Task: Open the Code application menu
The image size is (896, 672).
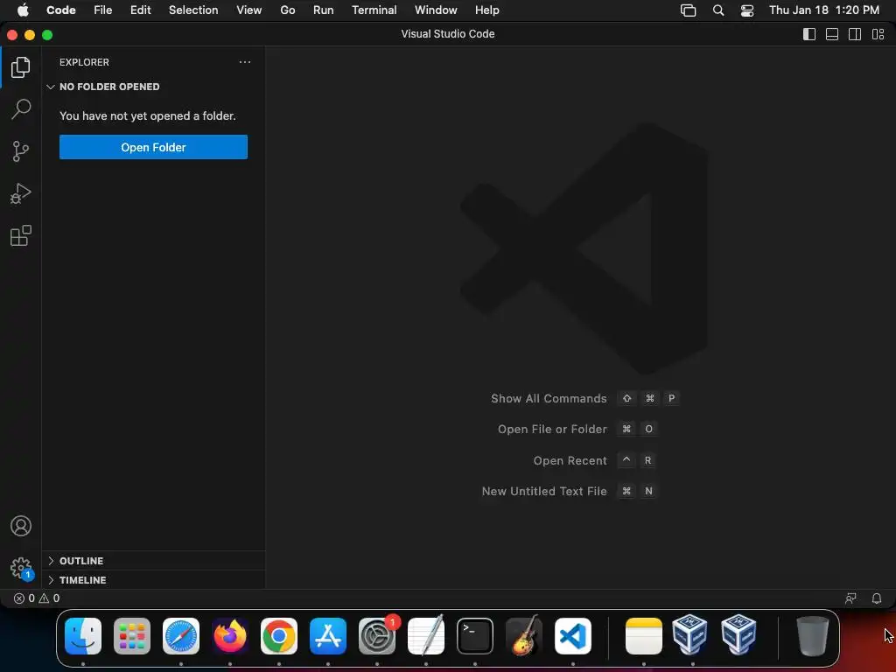Action: pos(60,10)
